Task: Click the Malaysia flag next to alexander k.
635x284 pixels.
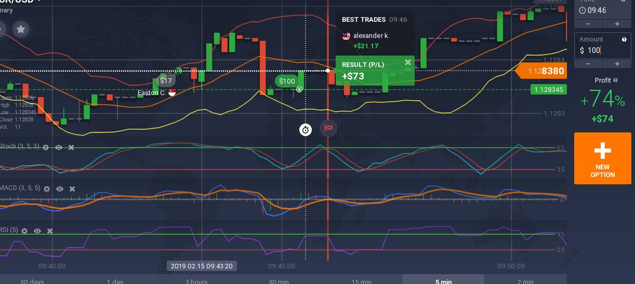Action: click(x=346, y=36)
